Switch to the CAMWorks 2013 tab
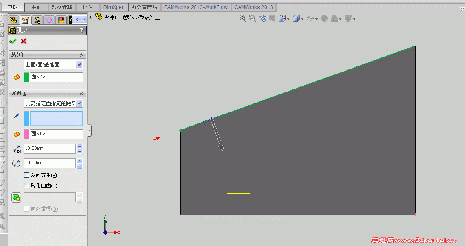 [x=254, y=7]
